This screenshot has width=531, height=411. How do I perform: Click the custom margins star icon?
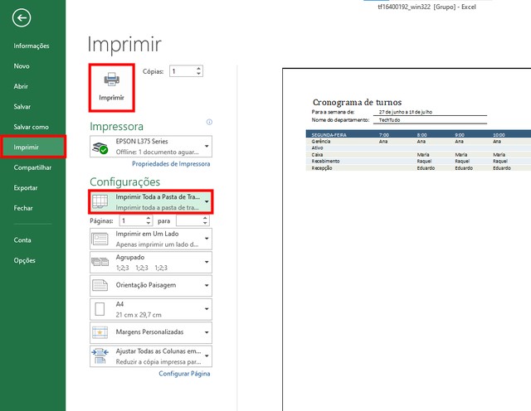coord(100,332)
